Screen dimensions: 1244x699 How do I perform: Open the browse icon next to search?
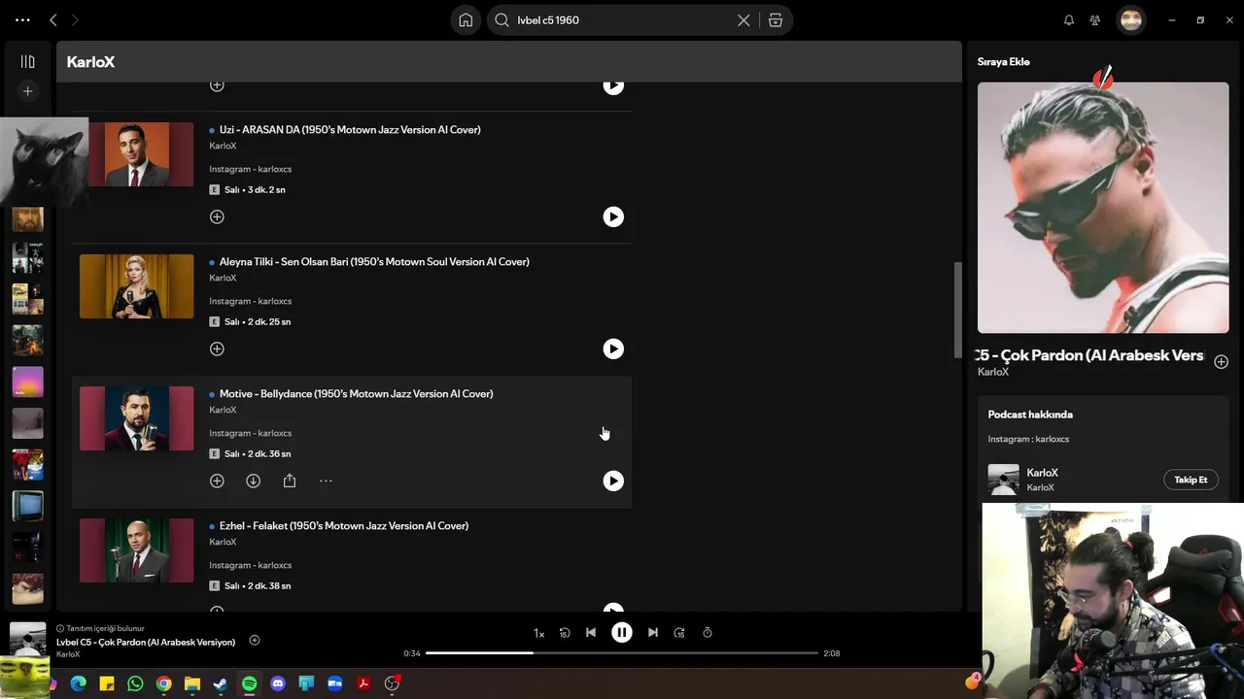point(776,20)
